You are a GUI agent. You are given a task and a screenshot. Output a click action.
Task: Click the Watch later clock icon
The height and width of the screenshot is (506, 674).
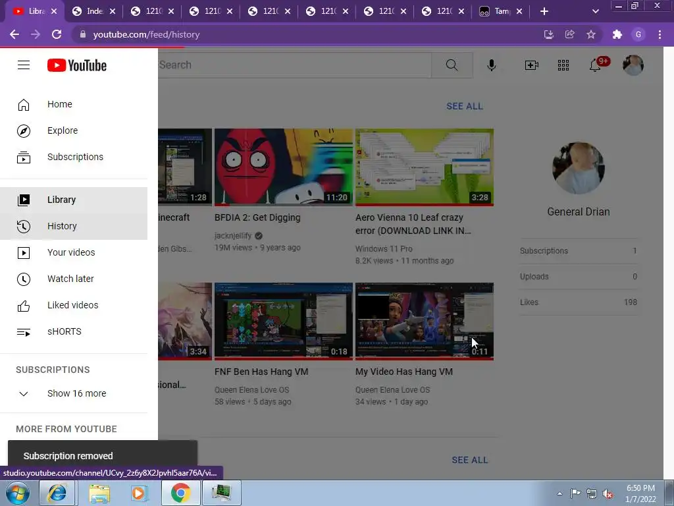tap(24, 279)
